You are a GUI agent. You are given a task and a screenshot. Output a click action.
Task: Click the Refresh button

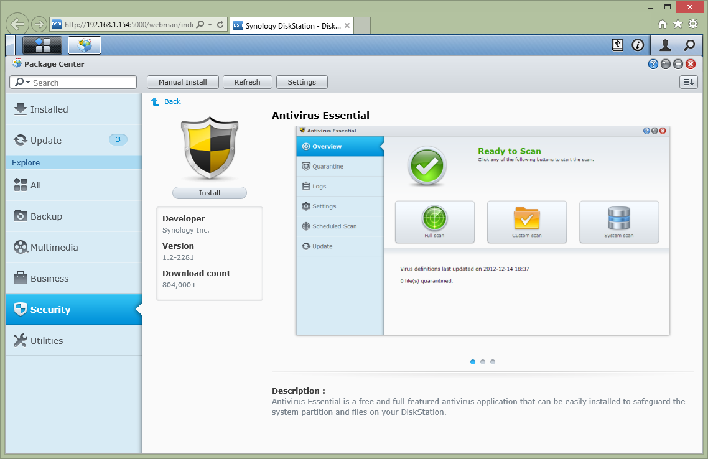248,82
